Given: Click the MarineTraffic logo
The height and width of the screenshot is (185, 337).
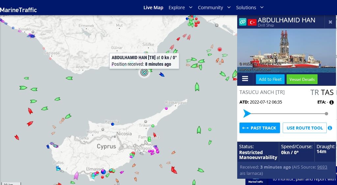Looking at the screenshot, I should (18, 10).
